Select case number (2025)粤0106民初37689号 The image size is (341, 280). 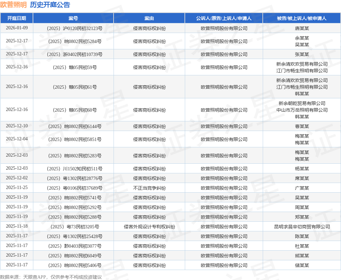point(73,188)
